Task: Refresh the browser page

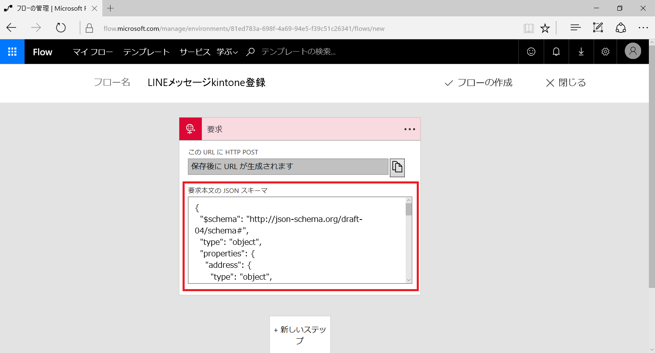Action: click(61, 28)
